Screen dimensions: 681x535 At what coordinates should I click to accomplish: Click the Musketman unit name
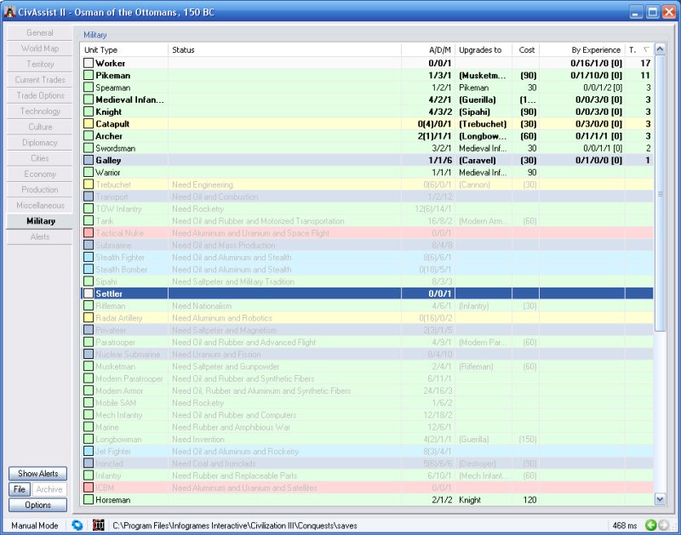115,367
